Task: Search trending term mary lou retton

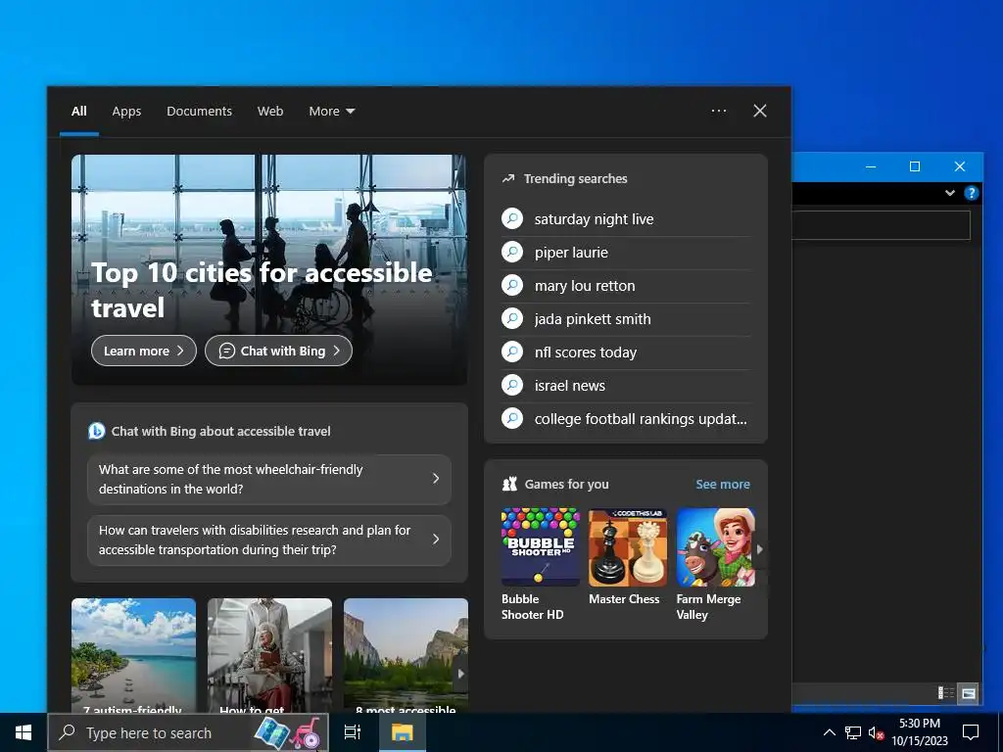Action: click(x=585, y=286)
